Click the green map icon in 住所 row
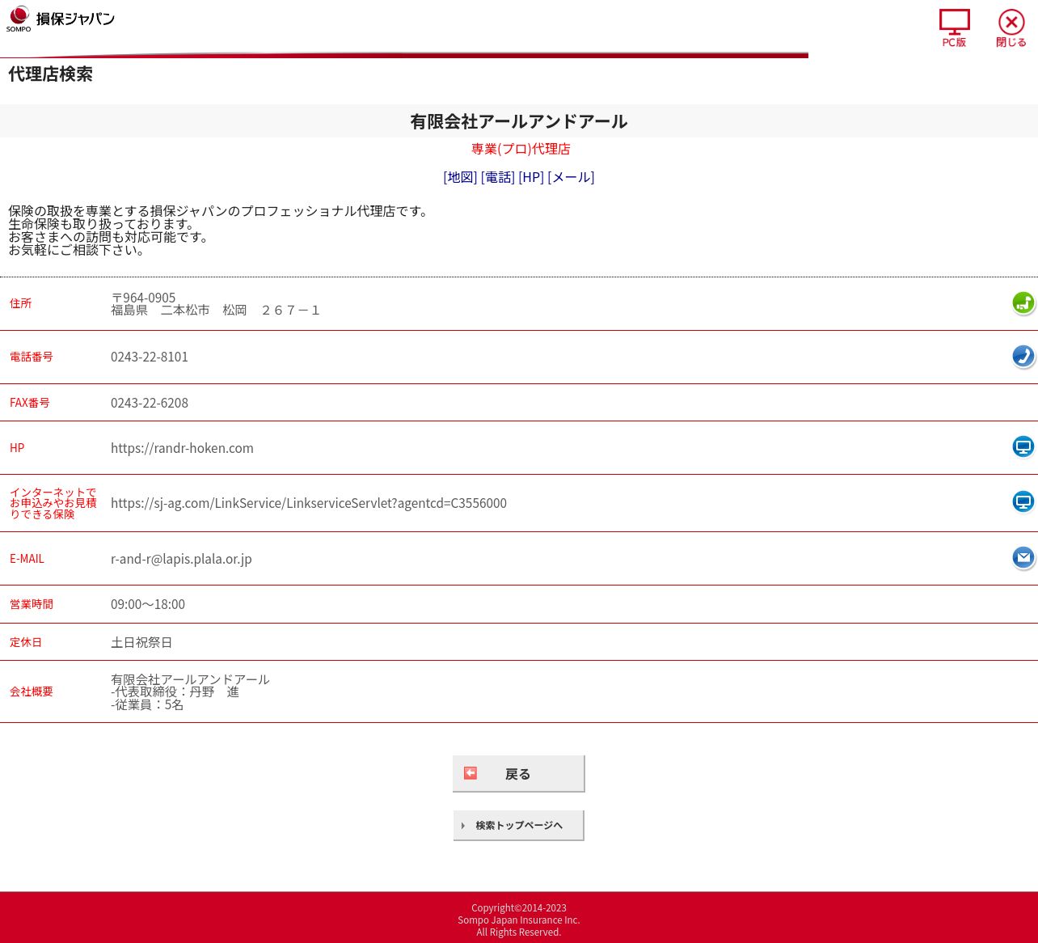Screen dimensions: 1038x943 pos(1023,302)
